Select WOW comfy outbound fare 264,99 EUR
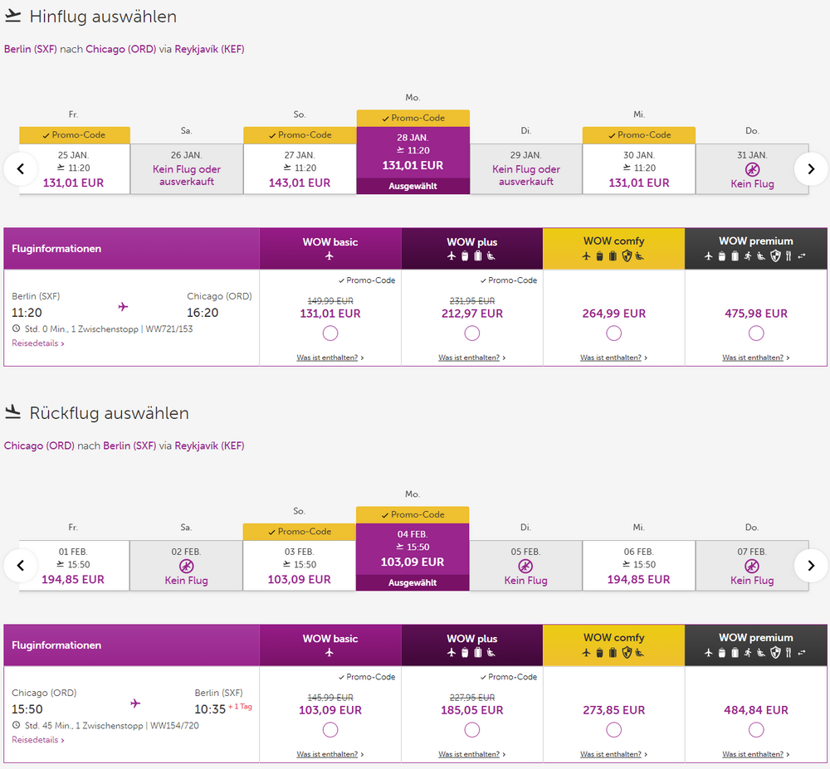This screenshot has height=769, width=830. [613, 333]
